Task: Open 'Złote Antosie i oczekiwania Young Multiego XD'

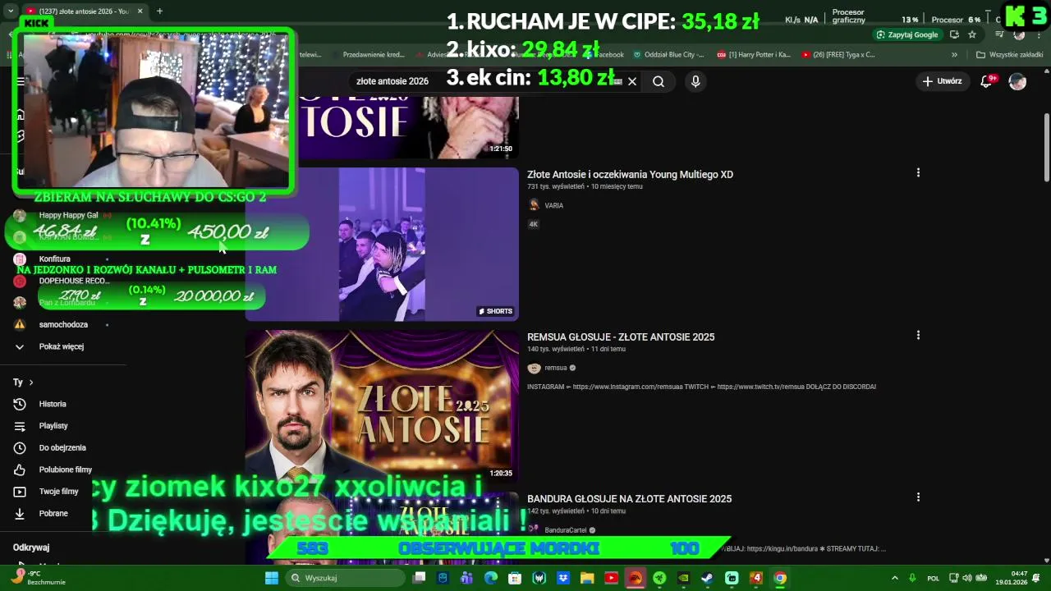Action: pyautogui.click(x=630, y=174)
